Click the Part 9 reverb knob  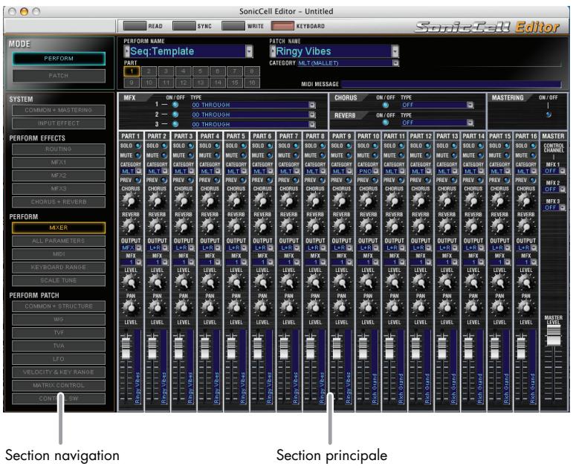pyautogui.click(x=341, y=227)
